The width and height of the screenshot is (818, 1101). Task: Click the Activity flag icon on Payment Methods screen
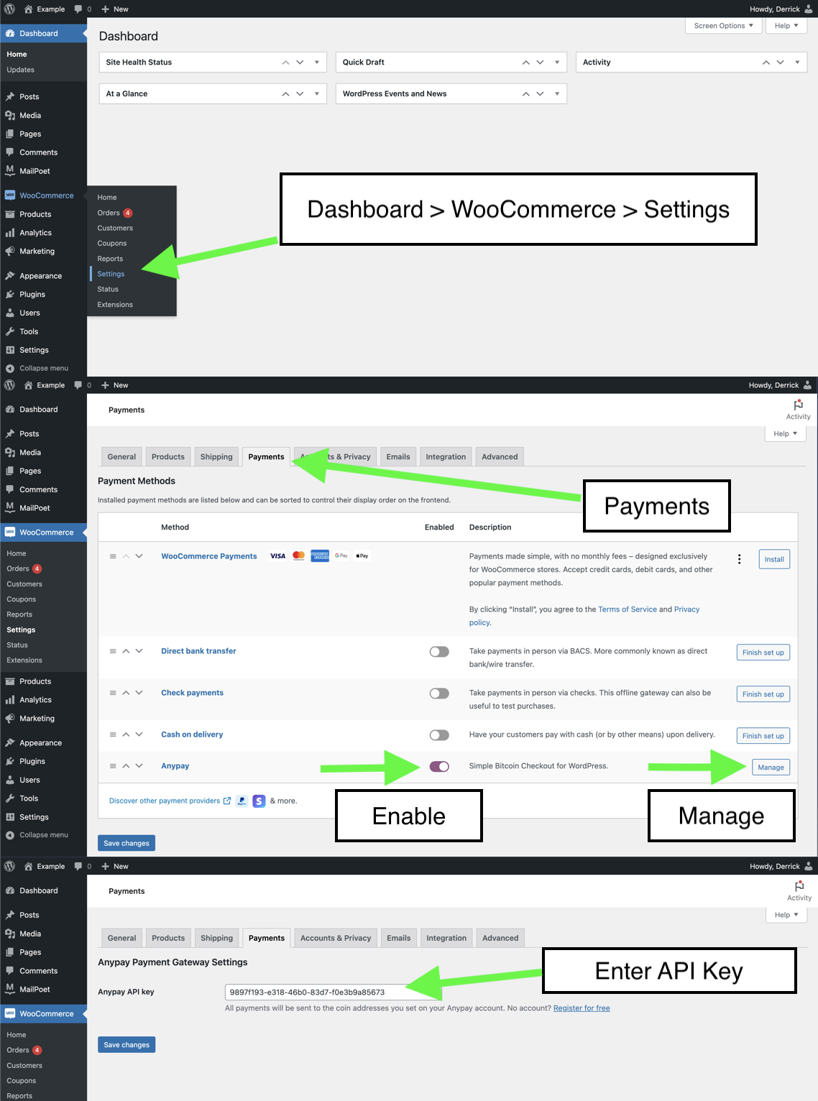(798, 405)
